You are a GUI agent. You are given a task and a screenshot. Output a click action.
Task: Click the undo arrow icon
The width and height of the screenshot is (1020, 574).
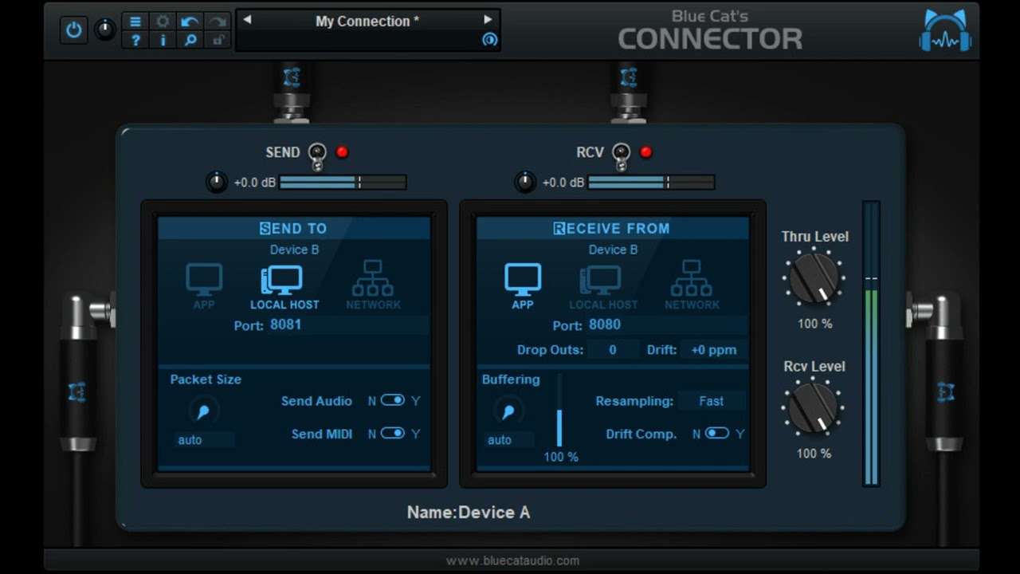(x=190, y=22)
